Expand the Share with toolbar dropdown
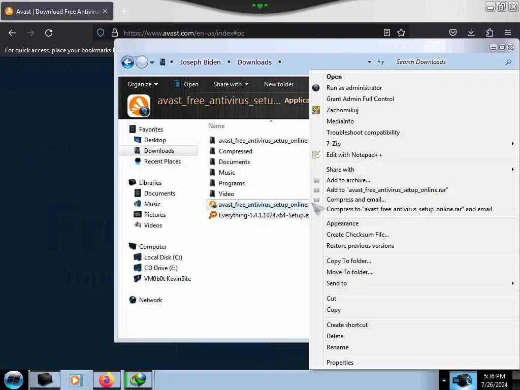Screen dimensions: 520x390 click(231, 84)
